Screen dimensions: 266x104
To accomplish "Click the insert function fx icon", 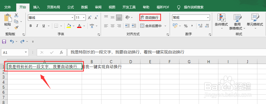I will click(61, 52).
